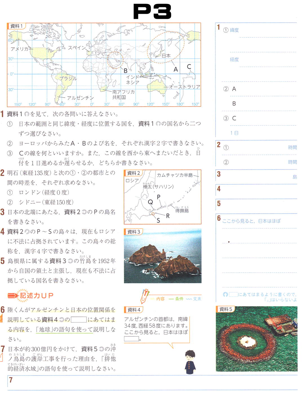Image resolution: width=302 pixels, height=393 pixels.
Task: Click the 記述力UP section heading
Action: [36, 295]
